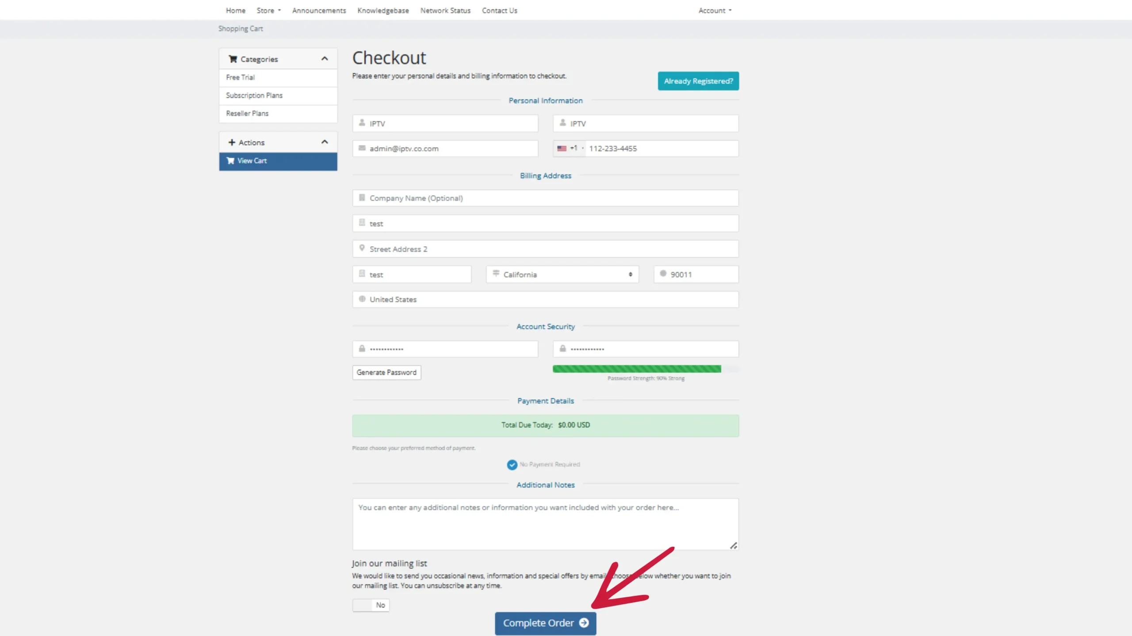The width and height of the screenshot is (1132, 636).
Task: Click the postcode field showing 90011
Action: (696, 274)
